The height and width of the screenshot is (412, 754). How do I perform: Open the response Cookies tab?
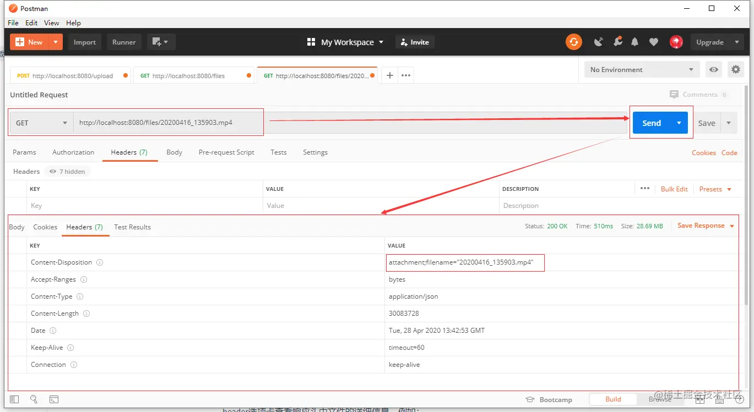click(x=45, y=227)
